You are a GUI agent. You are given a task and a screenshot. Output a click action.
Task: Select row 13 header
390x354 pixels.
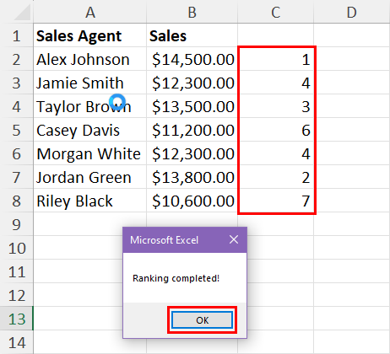click(17, 319)
